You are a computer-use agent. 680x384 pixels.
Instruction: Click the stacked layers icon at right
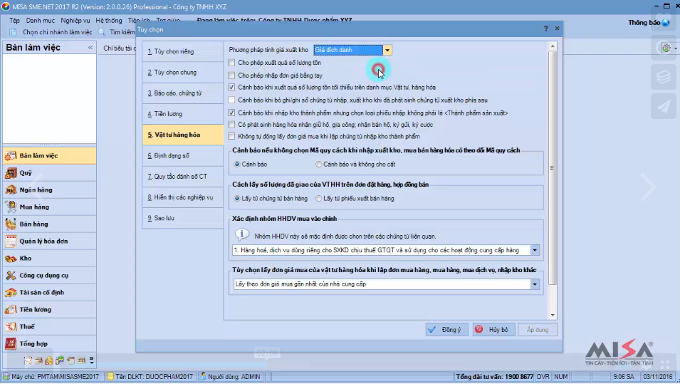click(664, 77)
